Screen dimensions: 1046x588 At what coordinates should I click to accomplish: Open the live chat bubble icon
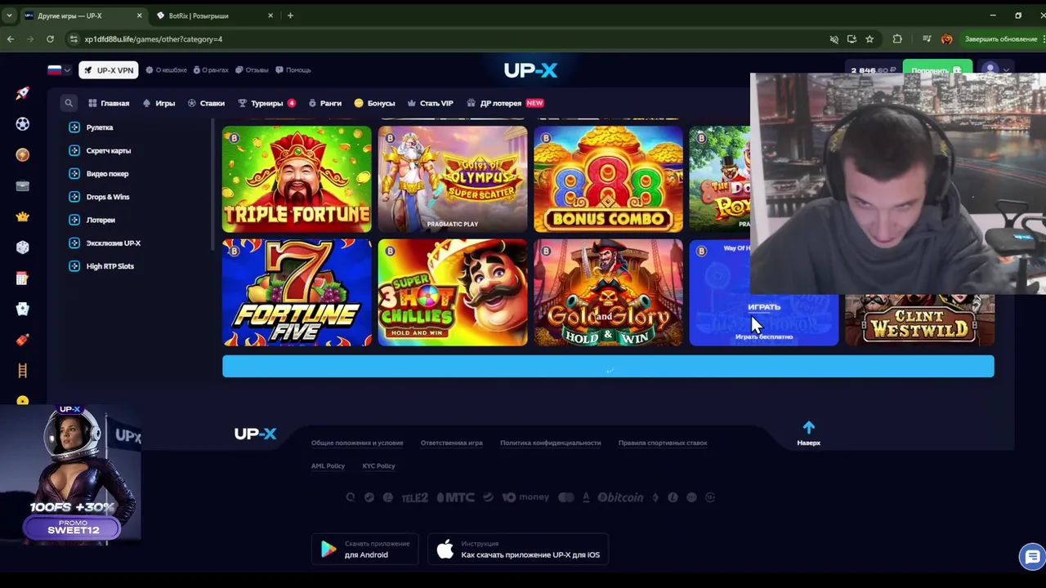click(x=1032, y=557)
